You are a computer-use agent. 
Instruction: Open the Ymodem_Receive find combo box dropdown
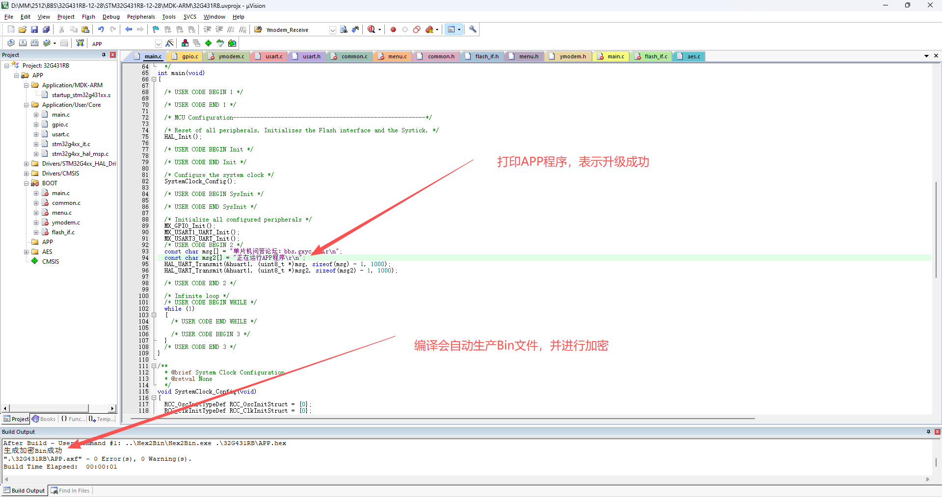[x=332, y=30]
